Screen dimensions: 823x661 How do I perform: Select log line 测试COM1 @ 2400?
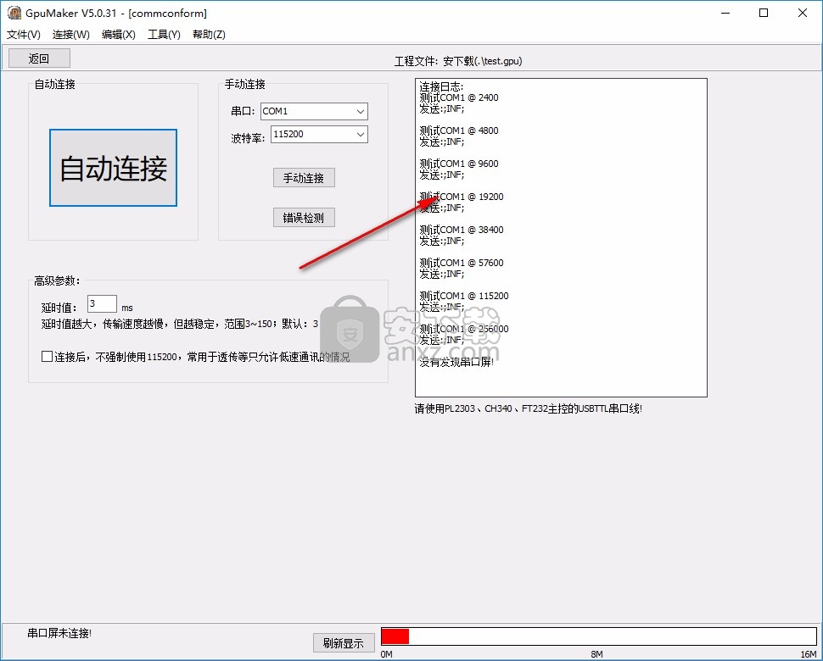coord(459,97)
